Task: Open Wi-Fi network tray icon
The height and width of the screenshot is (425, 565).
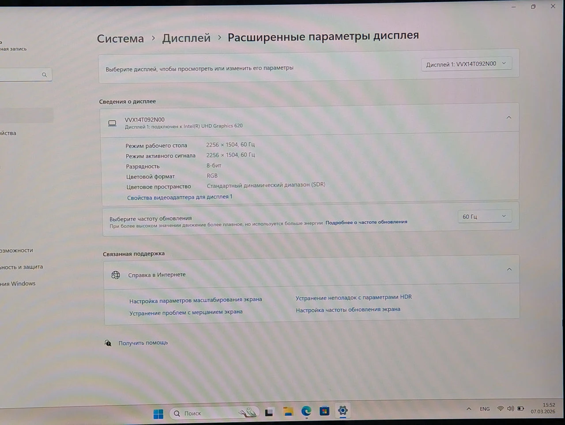Action: coord(501,408)
